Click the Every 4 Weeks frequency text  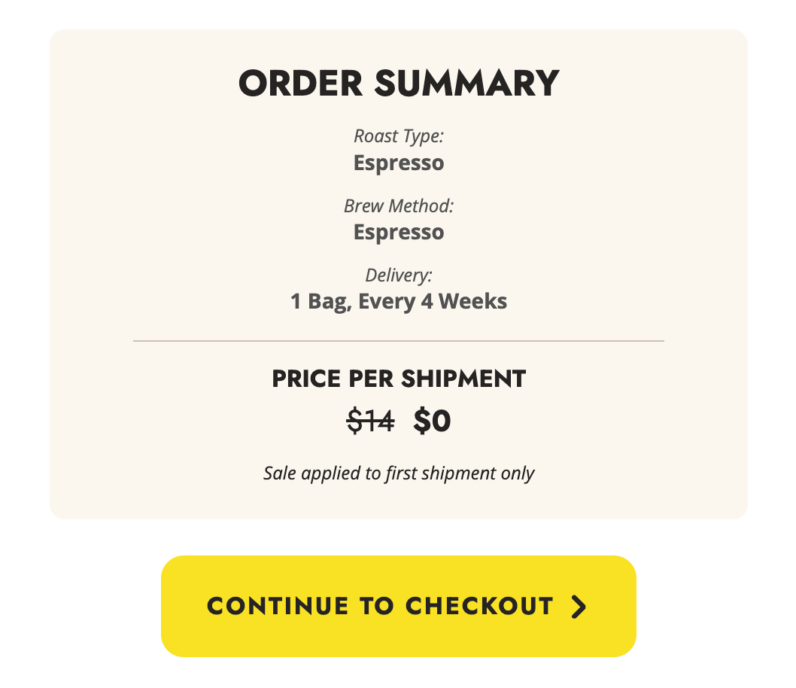tap(433, 302)
